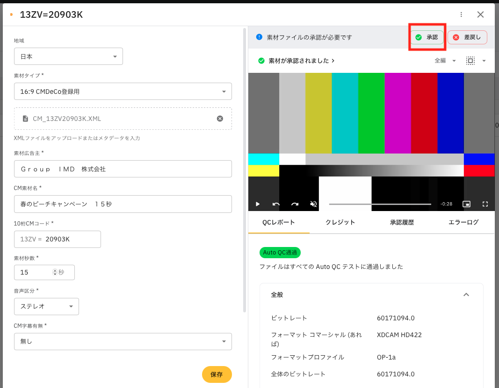The height and width of the screenshot is (388, 499).
Task: Open the three-dot more options menu
Action: click(x=462, y=14)
